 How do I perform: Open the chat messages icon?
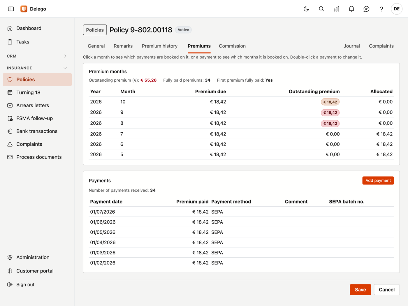pyautogui.click(x=366, y=9)
